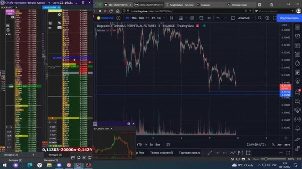Screen dimensions: 302x169
Task: Open CScalp 'Сделки' menu
Action: click(41, 3)
